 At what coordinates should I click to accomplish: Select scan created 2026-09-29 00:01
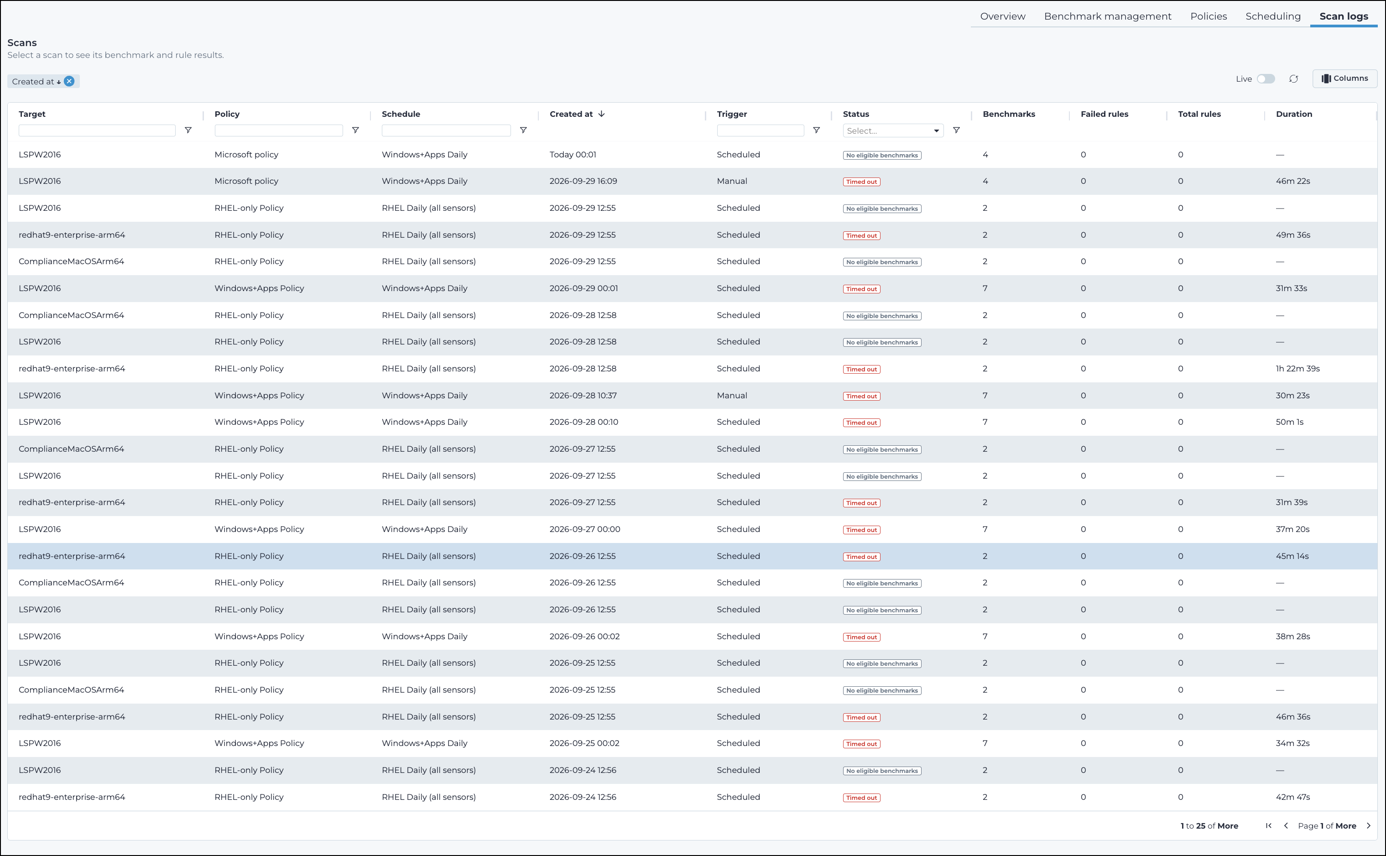click(x=692, y=288)
